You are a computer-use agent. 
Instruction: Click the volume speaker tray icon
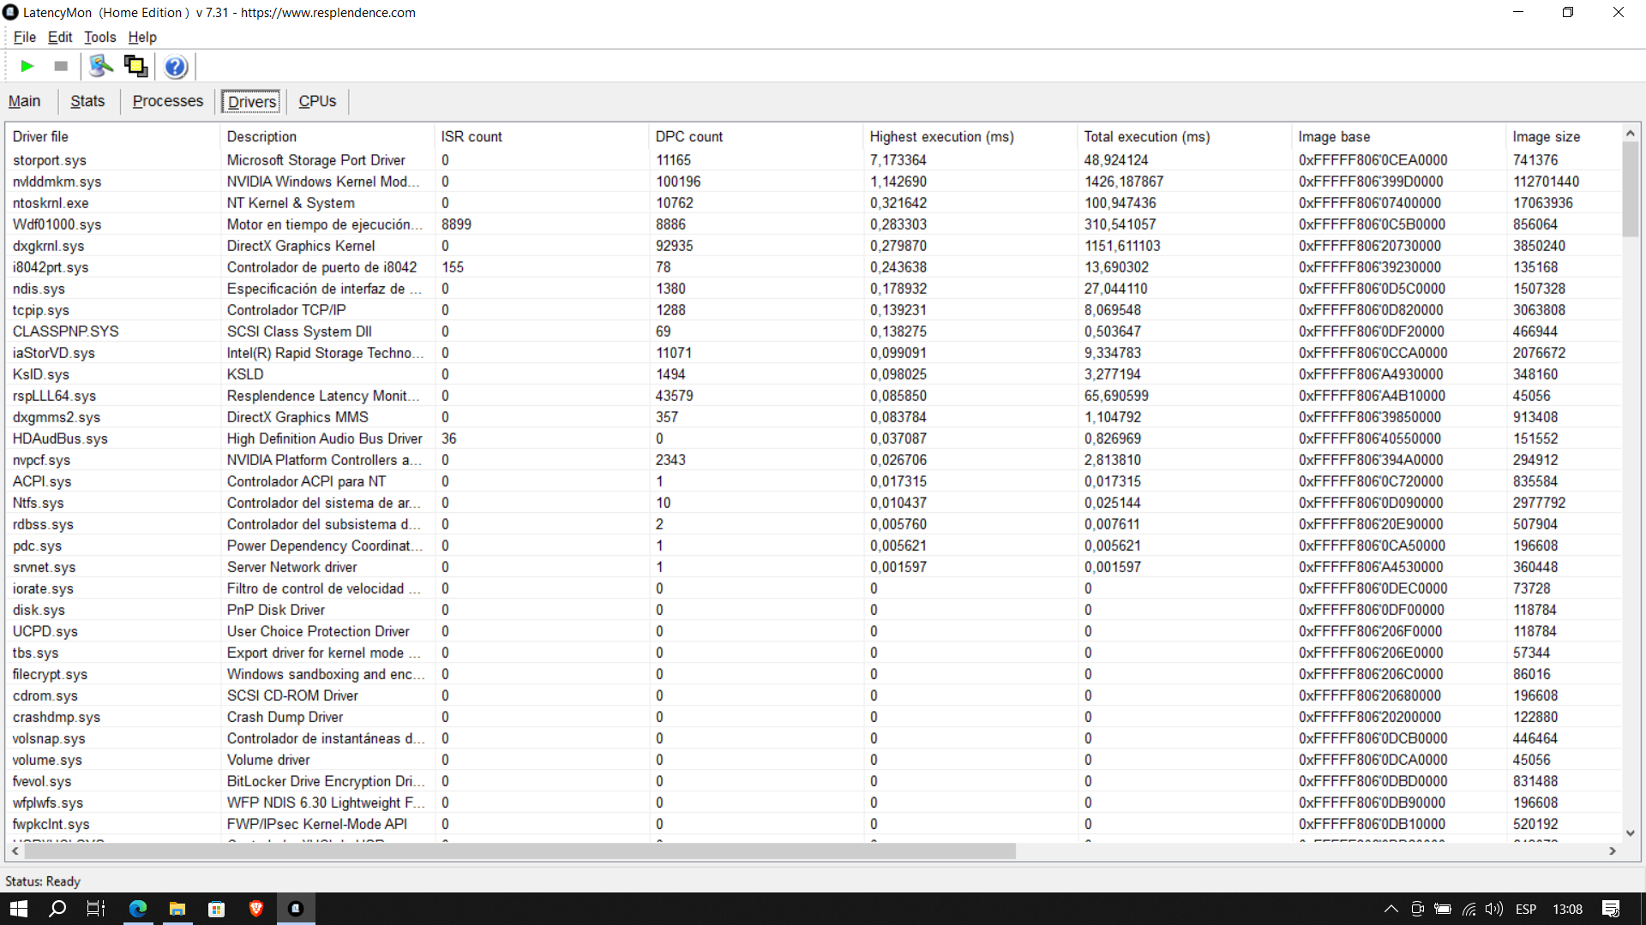click(x=1493, y=909)
